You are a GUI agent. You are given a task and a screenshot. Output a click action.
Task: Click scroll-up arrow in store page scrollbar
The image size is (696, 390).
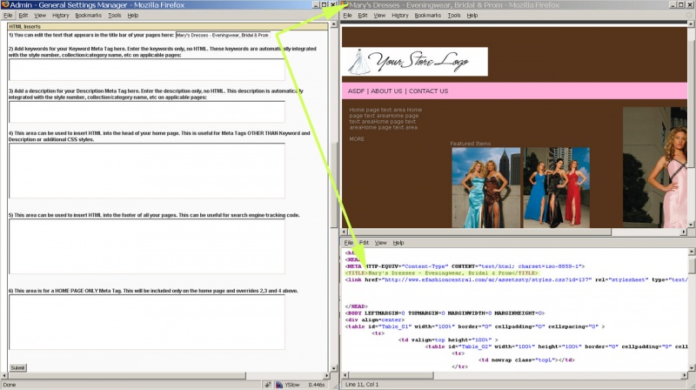pos(690,26)
